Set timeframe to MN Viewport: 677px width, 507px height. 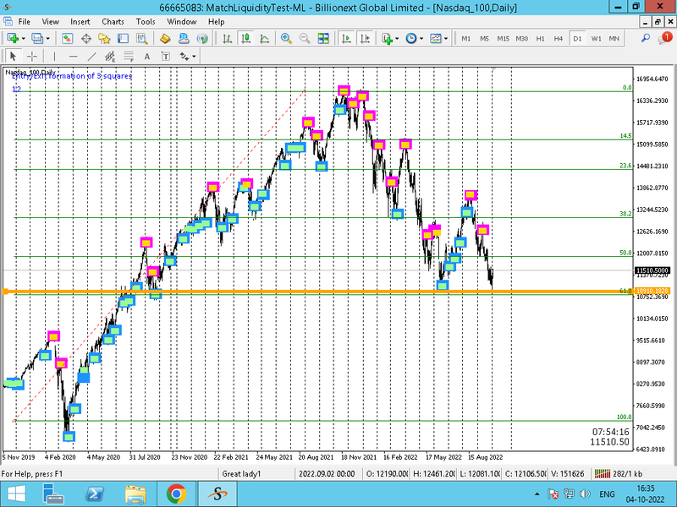614,38
